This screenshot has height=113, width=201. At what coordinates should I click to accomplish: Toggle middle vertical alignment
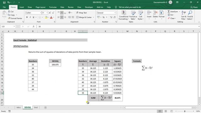tap(62, 13)
